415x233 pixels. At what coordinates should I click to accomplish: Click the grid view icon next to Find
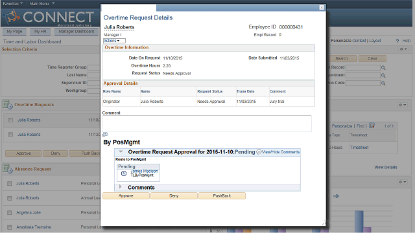tap(372, 126)
